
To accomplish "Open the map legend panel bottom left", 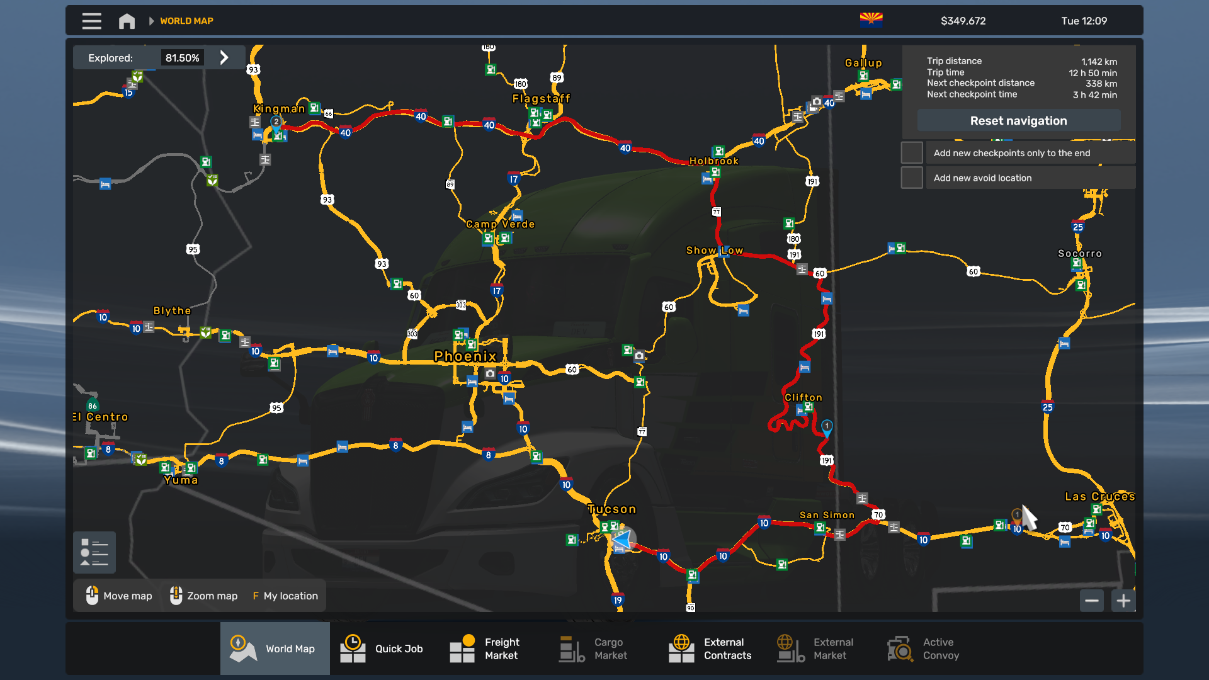I will pyautogui.click(x=94, y=552).
